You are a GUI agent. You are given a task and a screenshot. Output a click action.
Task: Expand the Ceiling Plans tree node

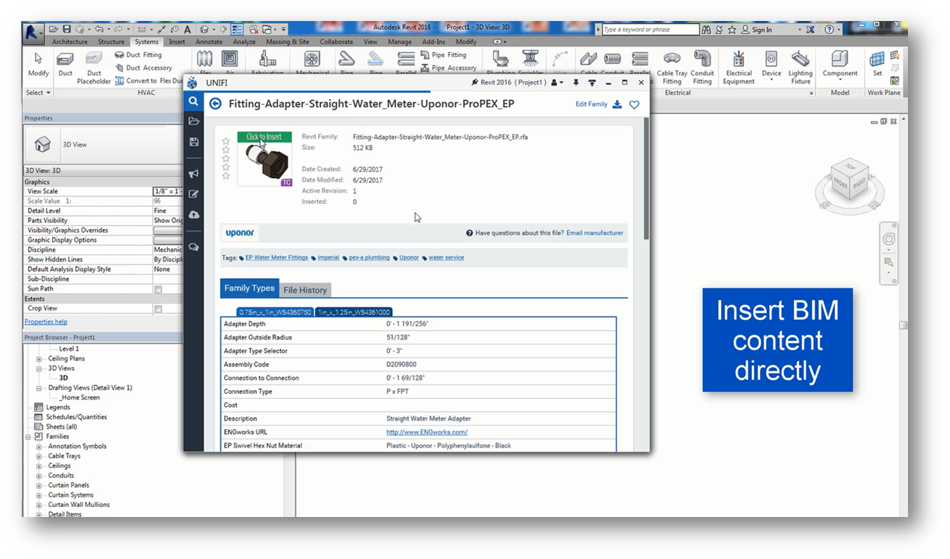point(39,358)
